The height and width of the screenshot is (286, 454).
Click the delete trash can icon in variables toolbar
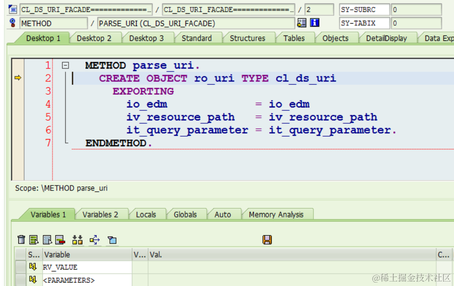coord(21,240)
